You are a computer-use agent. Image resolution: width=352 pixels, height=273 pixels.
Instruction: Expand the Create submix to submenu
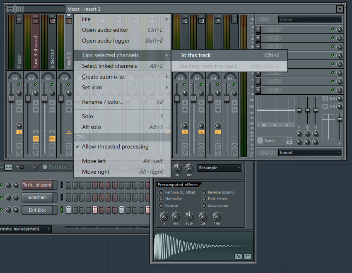[x=122, y=77]
